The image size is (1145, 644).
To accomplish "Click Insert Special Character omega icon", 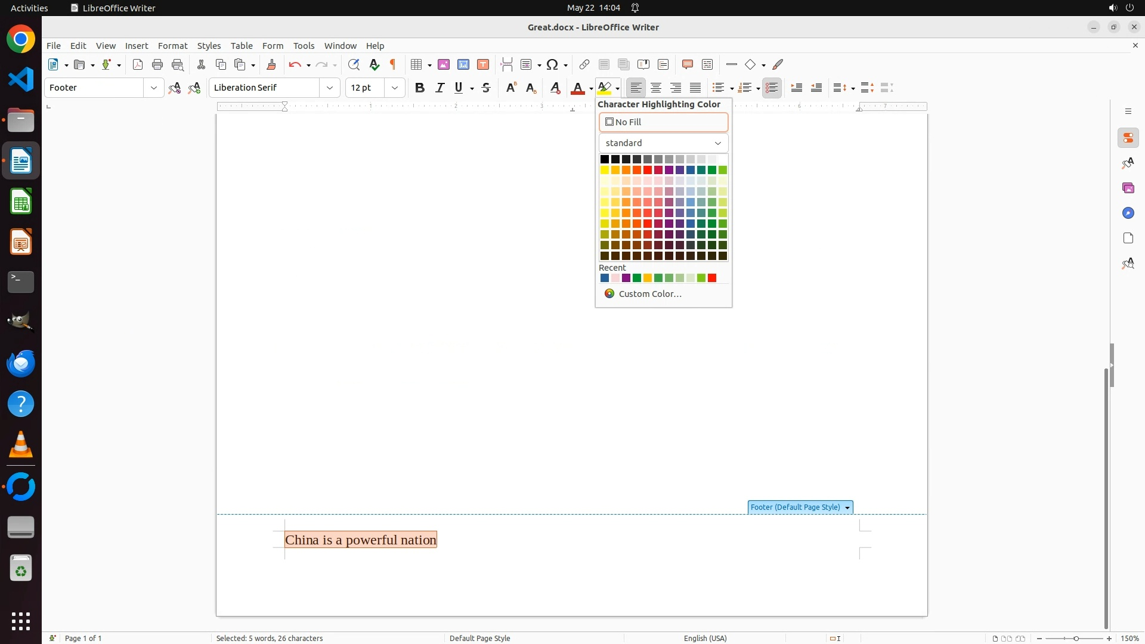I will coord(552,65).
